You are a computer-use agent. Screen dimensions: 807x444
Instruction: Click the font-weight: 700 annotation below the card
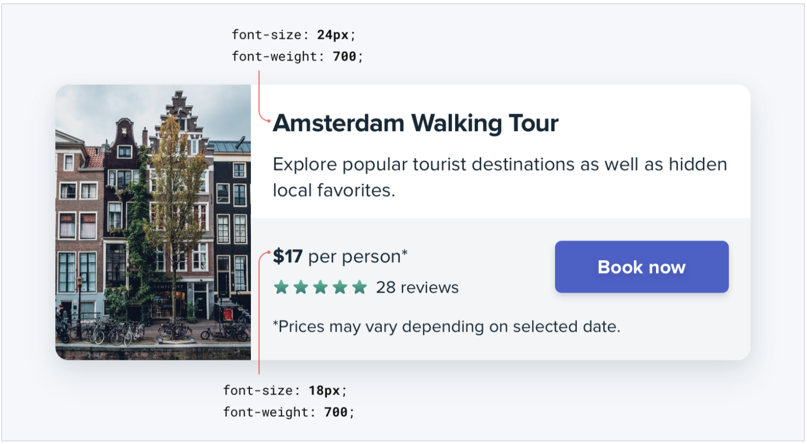pyautogui.click(x=289, y=412)
